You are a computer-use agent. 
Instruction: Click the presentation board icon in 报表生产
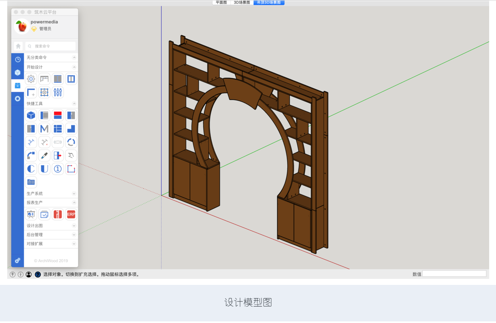(x=31, y=214)
